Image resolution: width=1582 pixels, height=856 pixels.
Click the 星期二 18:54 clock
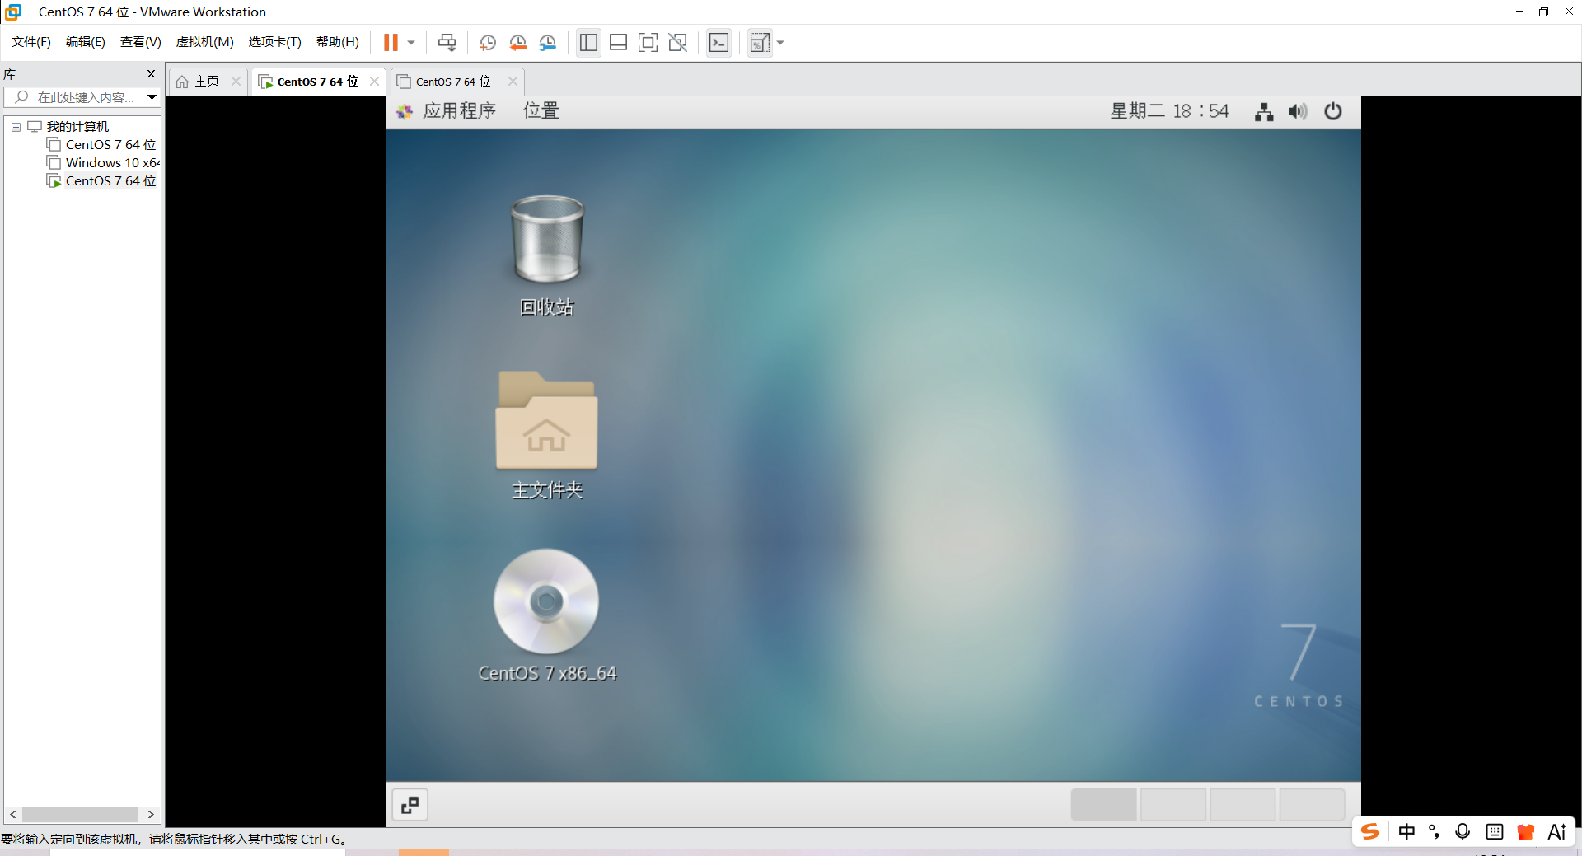click(1169, 111)
